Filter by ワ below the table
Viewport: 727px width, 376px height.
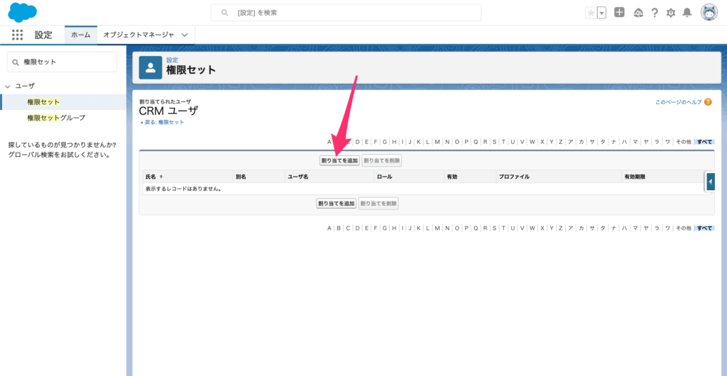point(667,228)
